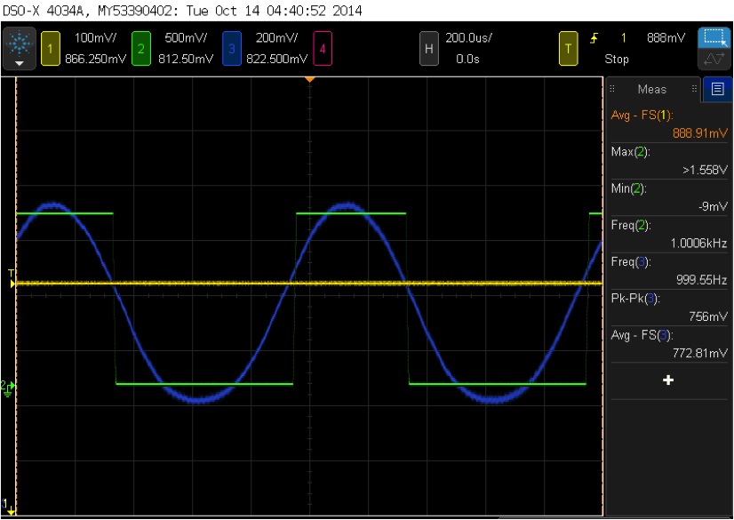Click the Keysight logo icon
Screen dimensions: 734x520
click(18, 44)
